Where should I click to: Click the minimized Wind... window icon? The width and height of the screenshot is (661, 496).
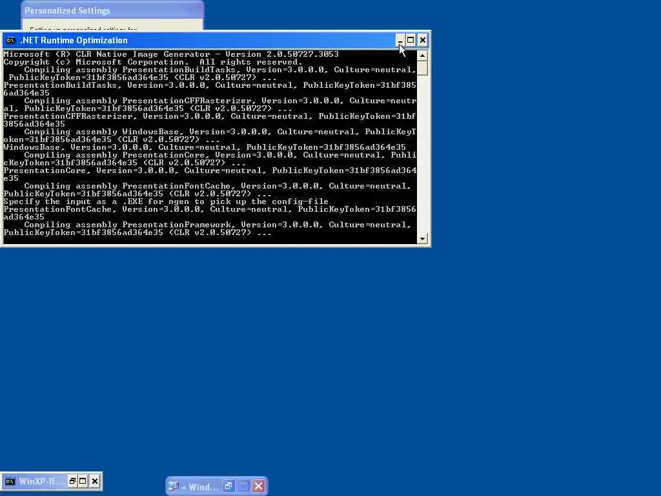[x=174, y=487]
